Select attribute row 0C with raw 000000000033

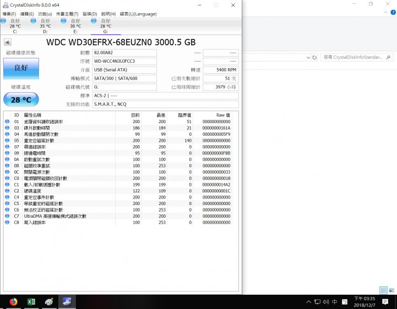point(118,172)
